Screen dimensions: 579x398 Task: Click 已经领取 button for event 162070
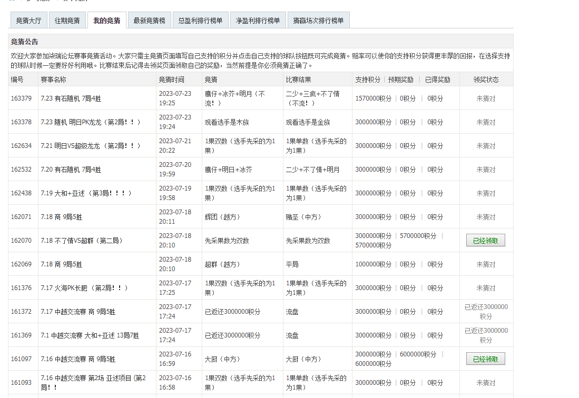coord(485,241)
